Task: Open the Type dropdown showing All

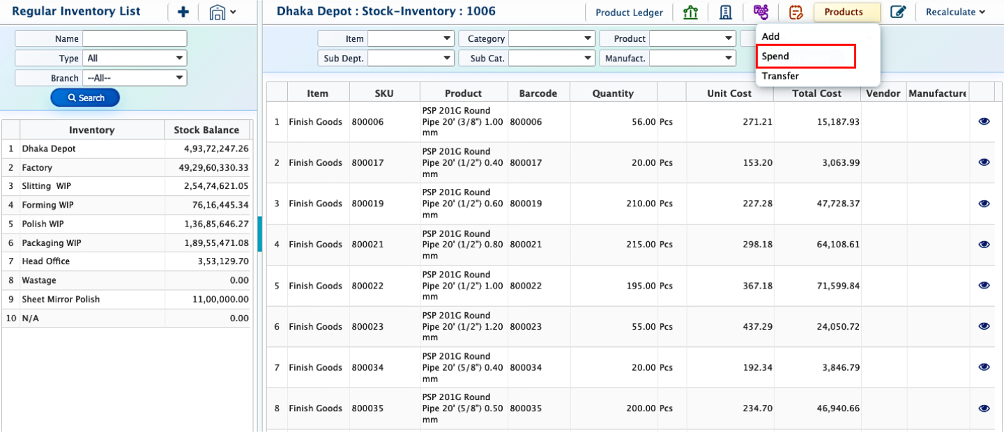Action: coord(135,59)
